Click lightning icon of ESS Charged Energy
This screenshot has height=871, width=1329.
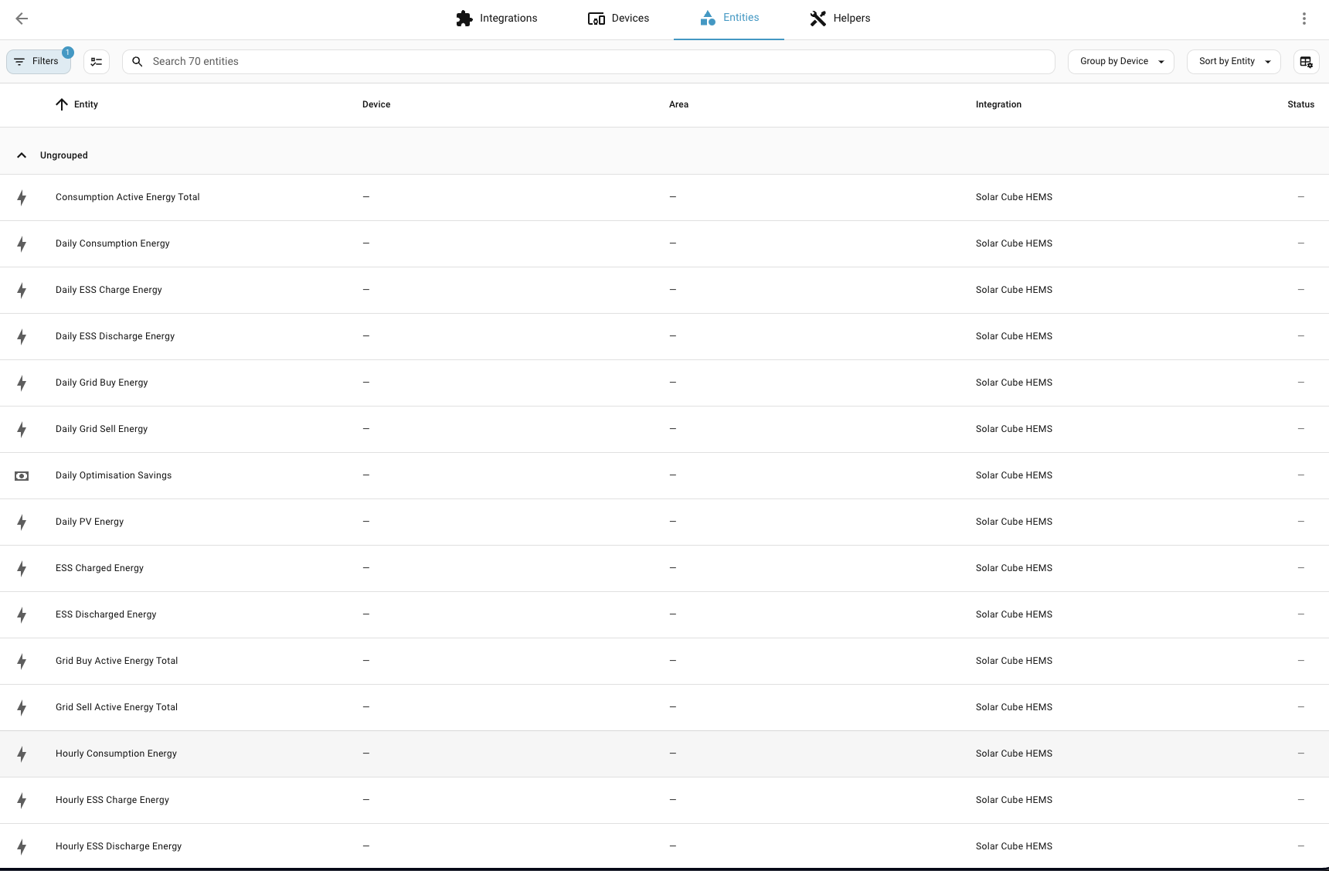click(22, 569)
